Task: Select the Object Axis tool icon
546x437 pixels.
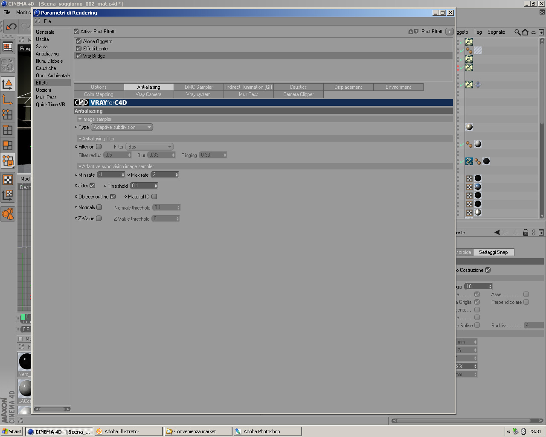Action: (x=8, y=99)
